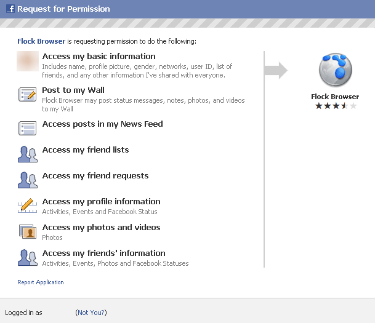Click the Not You? link
375x323 pixels.
pos(91,313)
